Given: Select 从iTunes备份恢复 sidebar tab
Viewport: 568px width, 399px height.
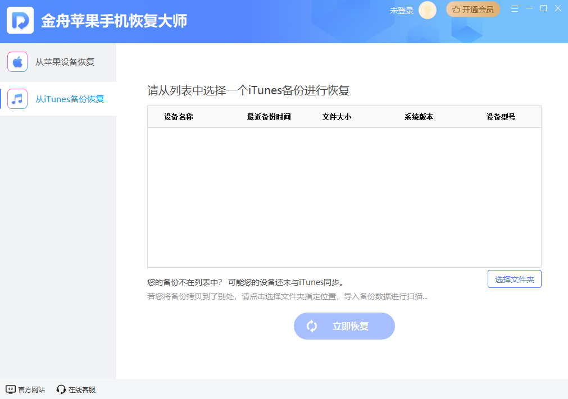Looking at the screenshot, I should coord(58,99).
